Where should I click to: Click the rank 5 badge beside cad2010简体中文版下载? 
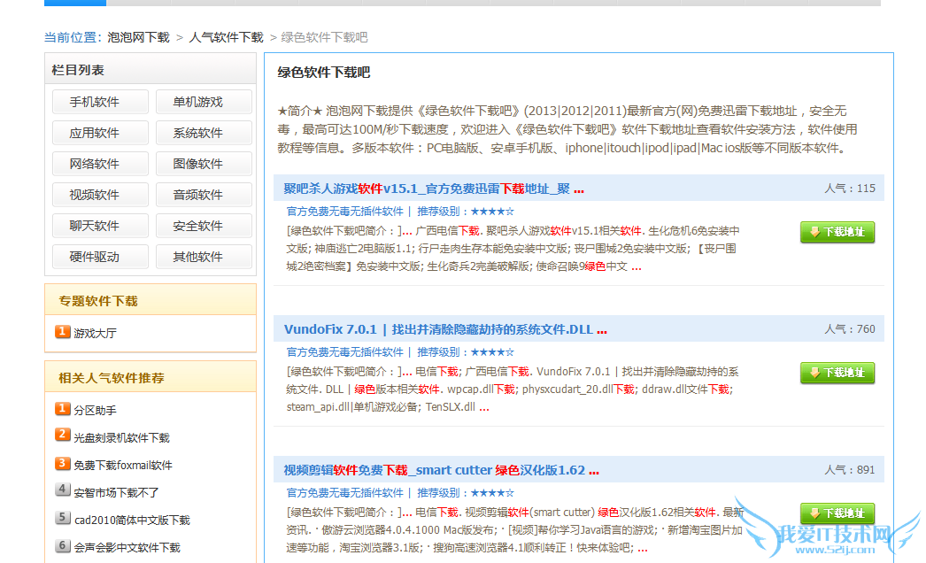coord(62,518)
